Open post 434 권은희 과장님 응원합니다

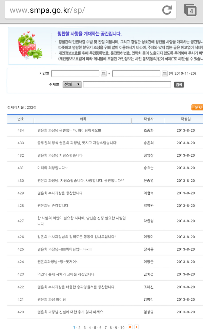click(x=69, y=131)
